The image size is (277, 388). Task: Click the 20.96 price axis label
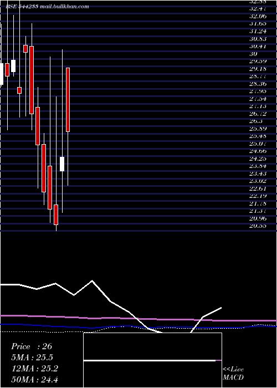click(258, 218)
